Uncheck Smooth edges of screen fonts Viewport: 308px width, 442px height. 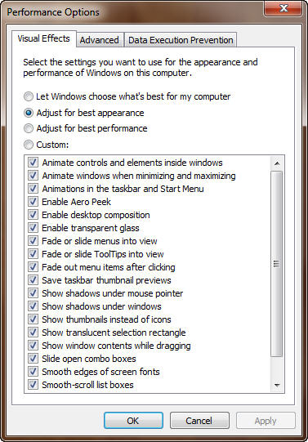[33, 372]
